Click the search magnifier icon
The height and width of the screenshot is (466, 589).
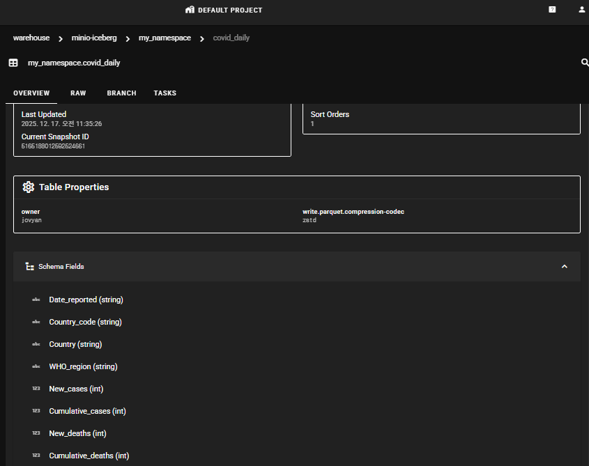(x=585, y=63)
